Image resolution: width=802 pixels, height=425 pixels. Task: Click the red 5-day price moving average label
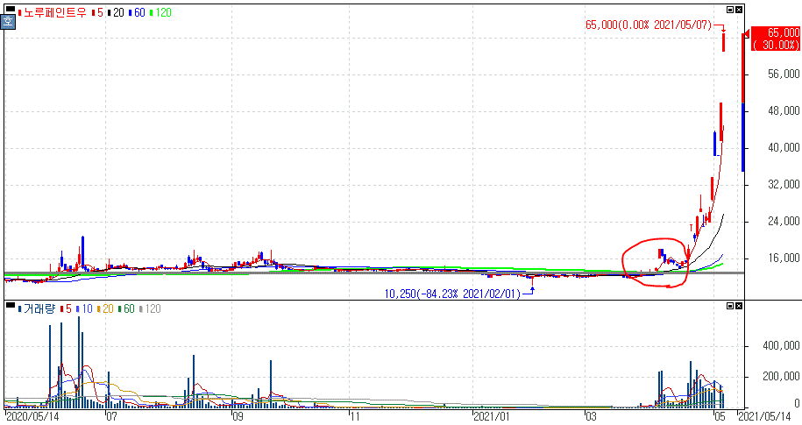(97, 13)
